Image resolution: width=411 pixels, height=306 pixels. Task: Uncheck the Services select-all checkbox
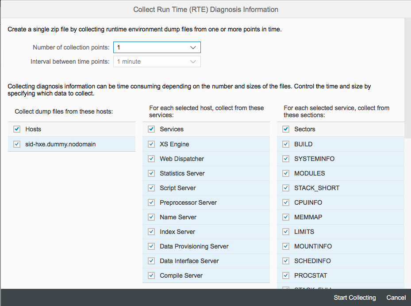151,129
